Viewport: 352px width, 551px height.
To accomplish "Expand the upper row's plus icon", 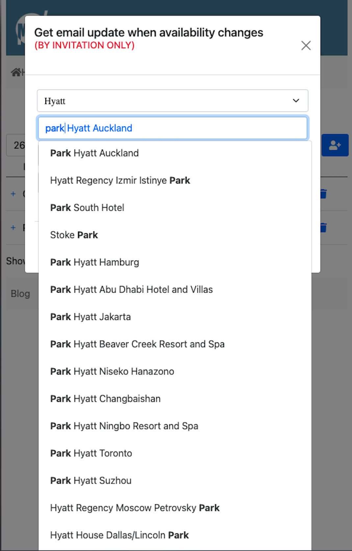I will [x=13, y=194].
